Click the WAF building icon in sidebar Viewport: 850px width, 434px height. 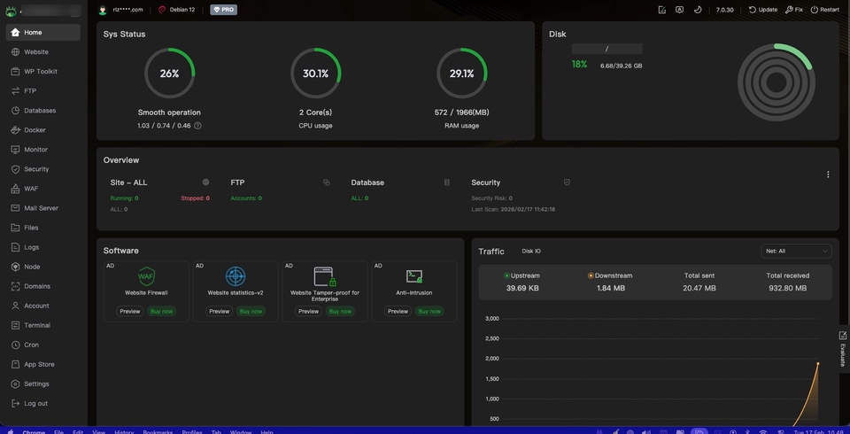pyautogui.click(x=15, y=189)
